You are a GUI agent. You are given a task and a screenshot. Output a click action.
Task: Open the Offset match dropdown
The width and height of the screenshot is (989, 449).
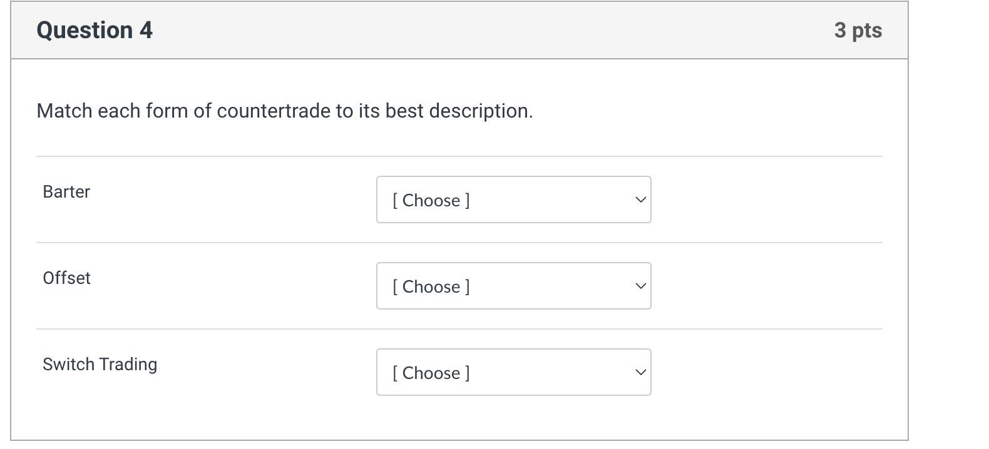513,286
